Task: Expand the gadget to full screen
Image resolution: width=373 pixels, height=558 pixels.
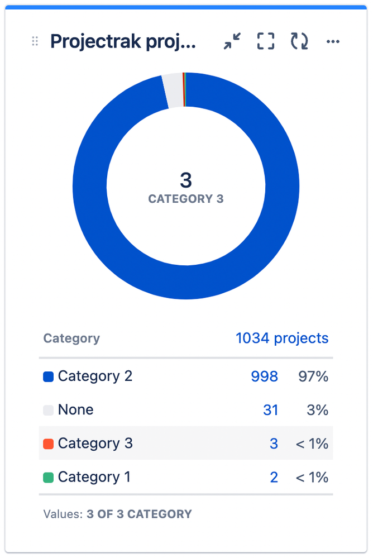Action: coord(265,41)
